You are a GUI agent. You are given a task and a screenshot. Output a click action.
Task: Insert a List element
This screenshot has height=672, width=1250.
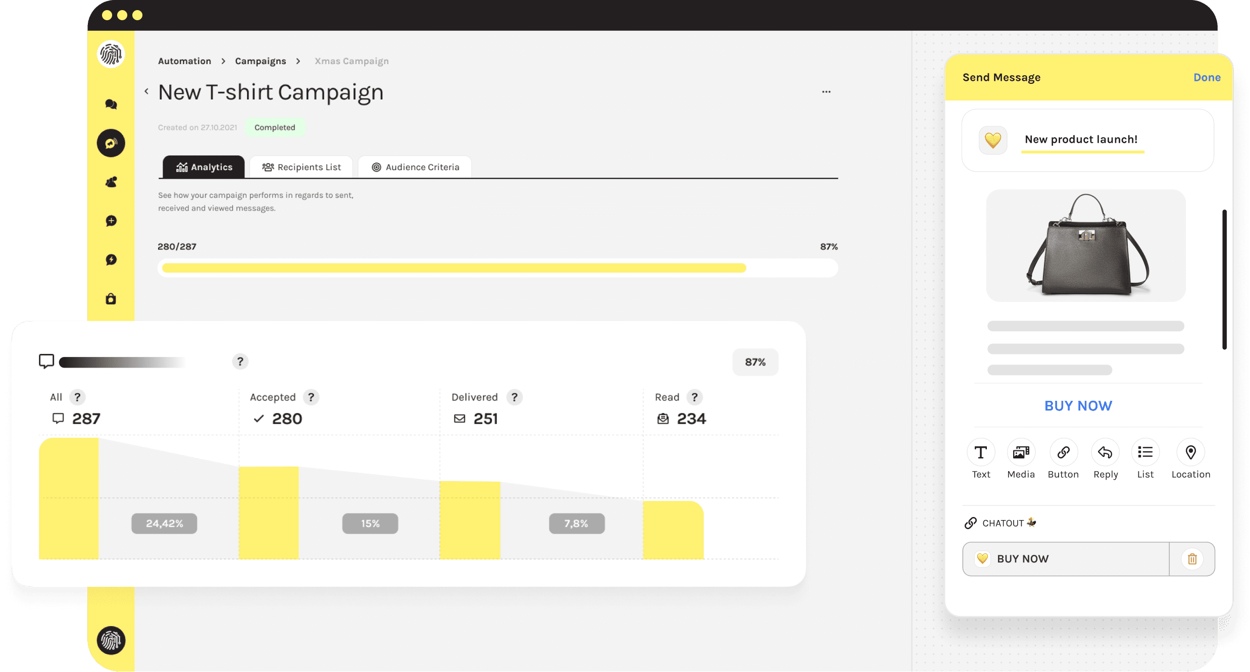tap(1145, 452)
